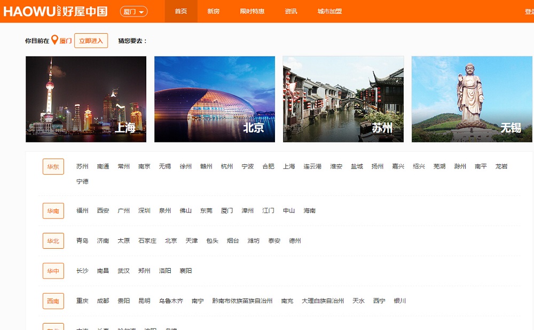Choose 连云港 in the city list

(x=312, y=166)
